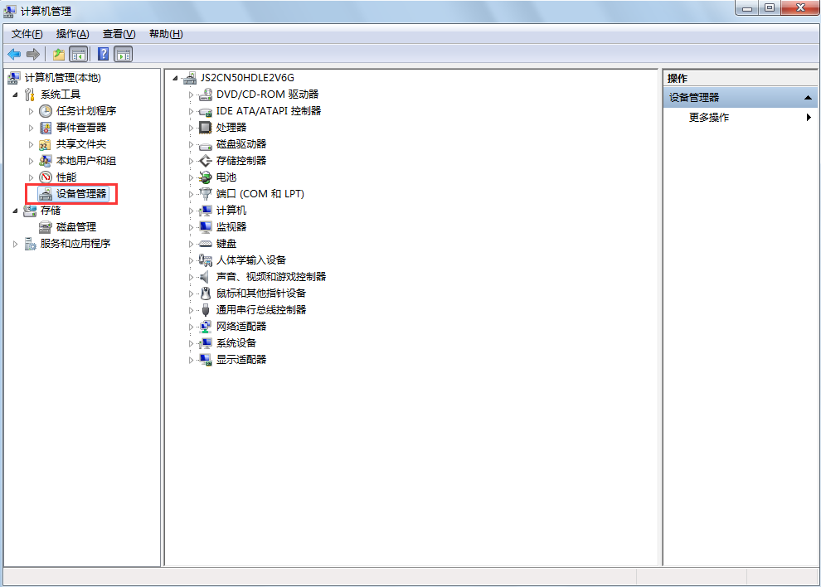Image resolution: width=821 pixels, height=587 pixels.
Task: Collapse the 设备管理器 actions section header
Action: coord(809,98)
